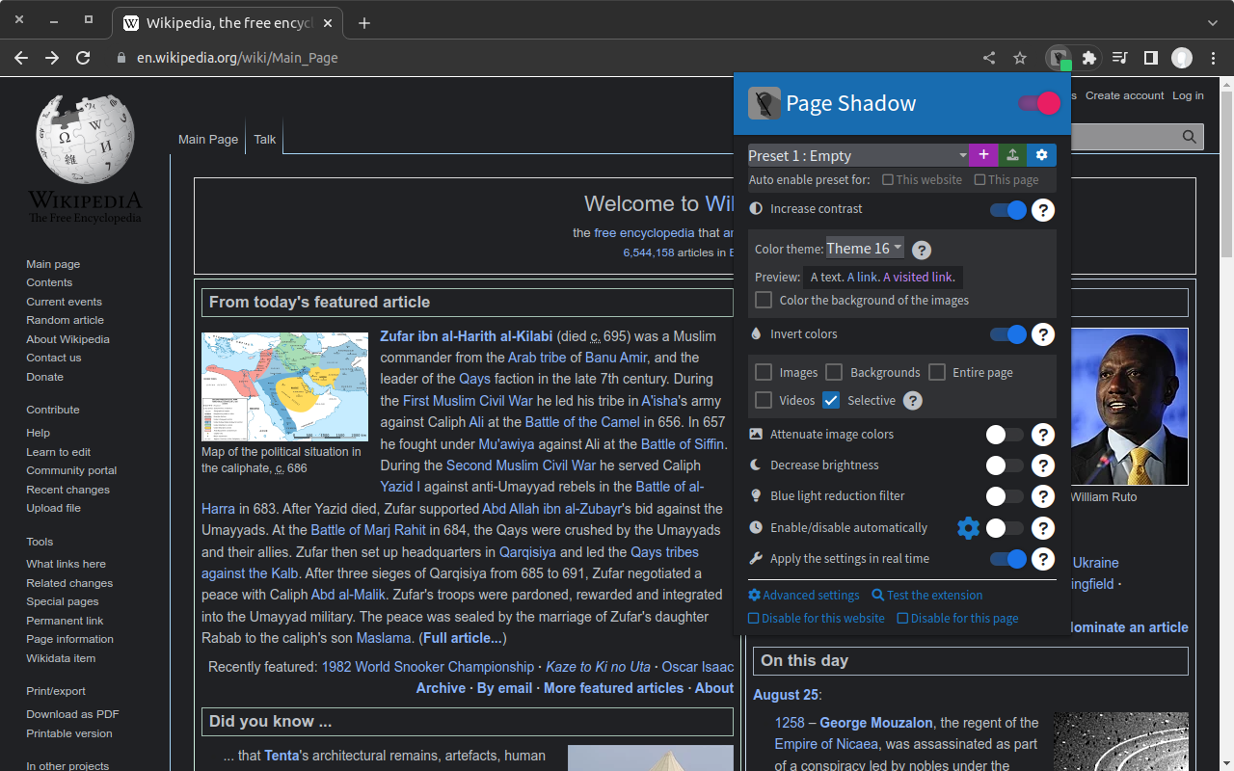
Task: Open preset settings via blue gear icon
Action: pyautogui.click(x=1041, y=155)
